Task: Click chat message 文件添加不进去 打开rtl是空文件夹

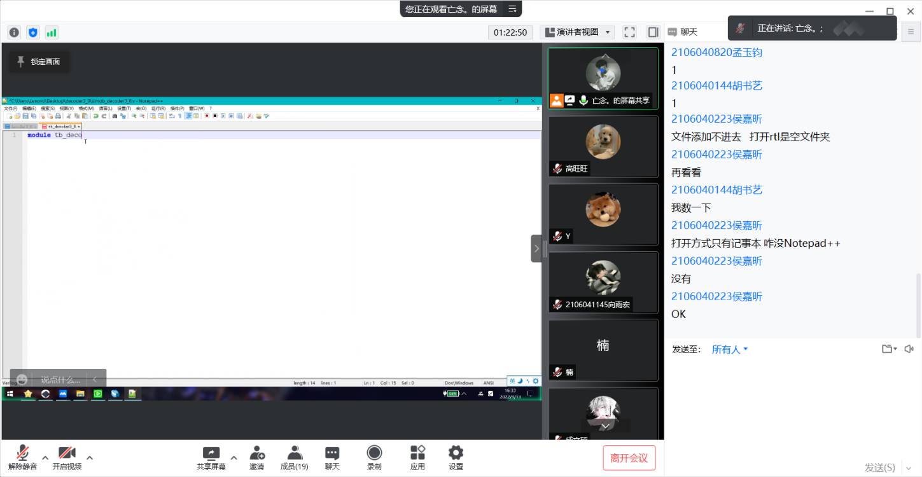Action: click(x=751, y=137)
